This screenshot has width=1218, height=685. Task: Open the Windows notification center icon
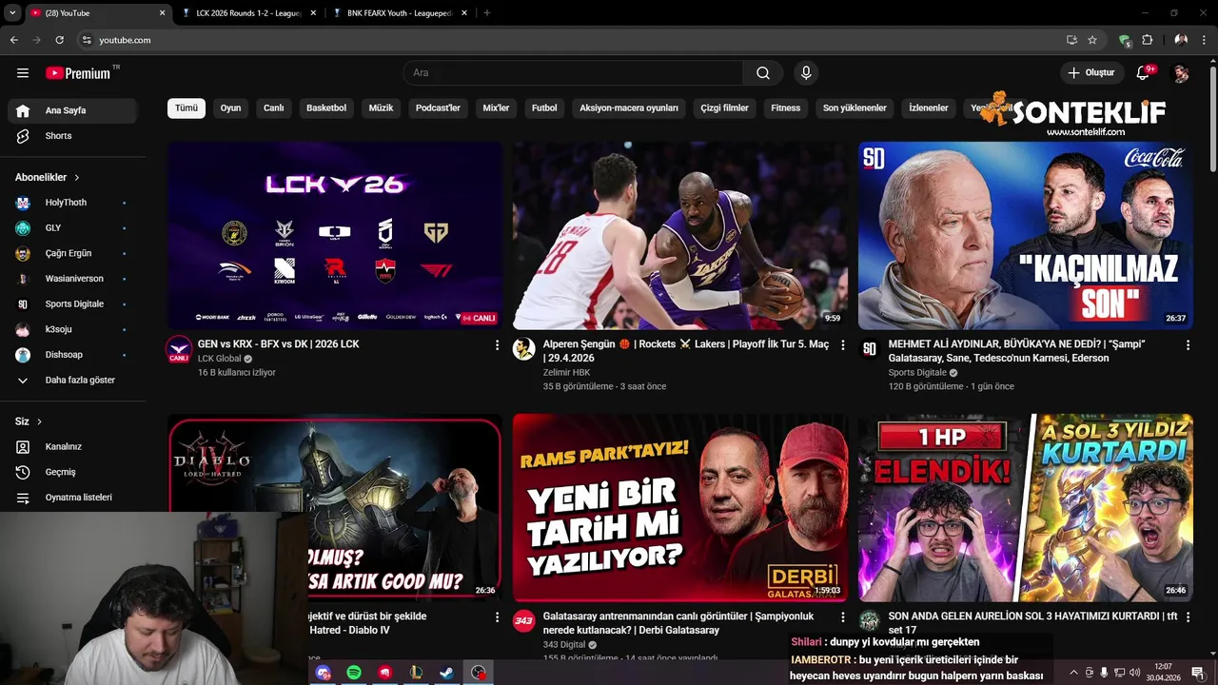1198,673
